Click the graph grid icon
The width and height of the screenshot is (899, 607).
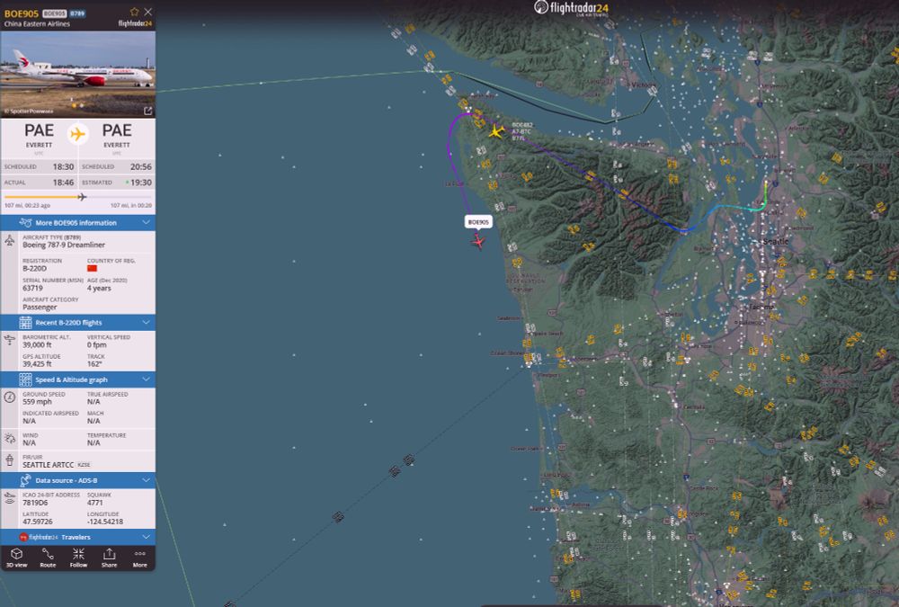coord(26,379)
